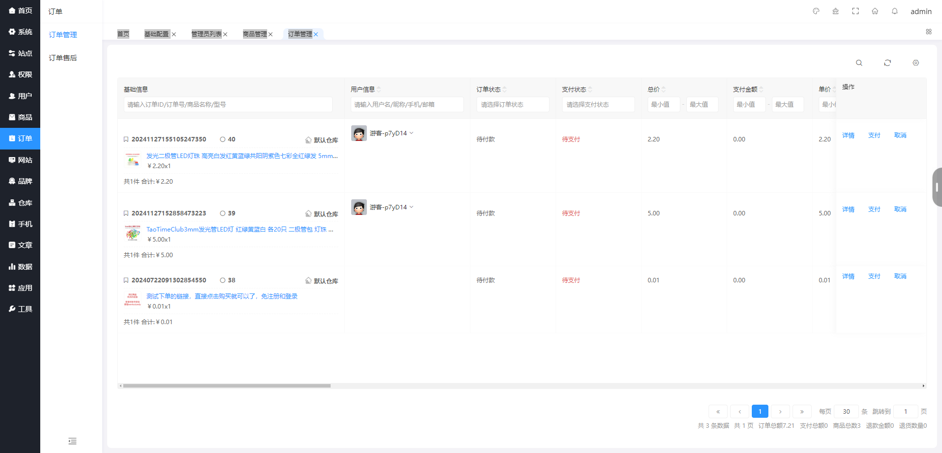Switch to the 商品管理 tab
This screenshot has width=942, height=453.
255,34
